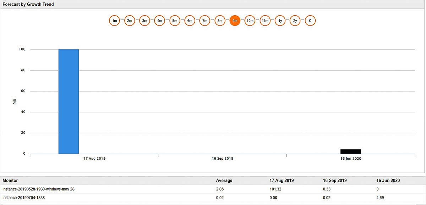This screenshot has height=205, width=426.
Task: Select the 1y forecast period
Action: coord(280,21)
